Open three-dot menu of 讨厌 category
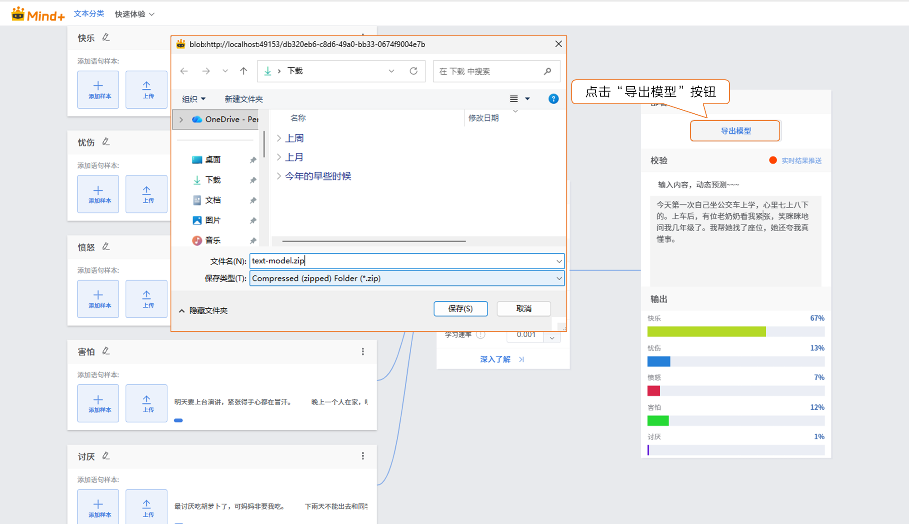The width and height of the screenshot is (909, 524). click(363, 456)
